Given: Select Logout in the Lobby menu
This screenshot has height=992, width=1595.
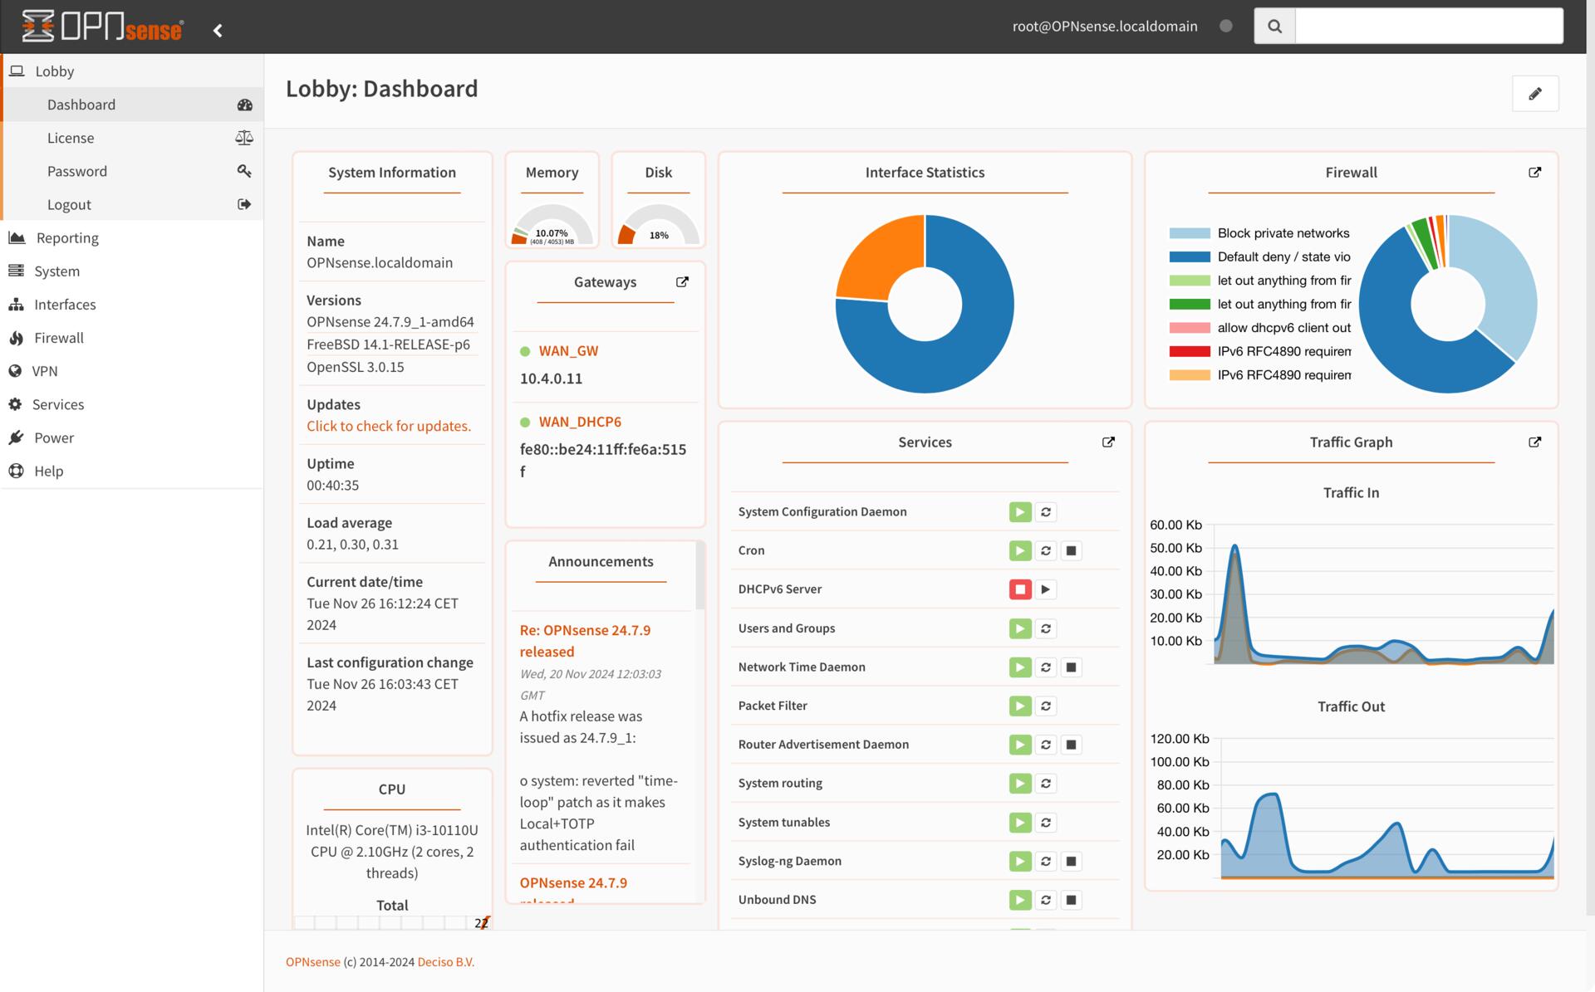Looking at the screenshot, I should (x=69, y=204).
